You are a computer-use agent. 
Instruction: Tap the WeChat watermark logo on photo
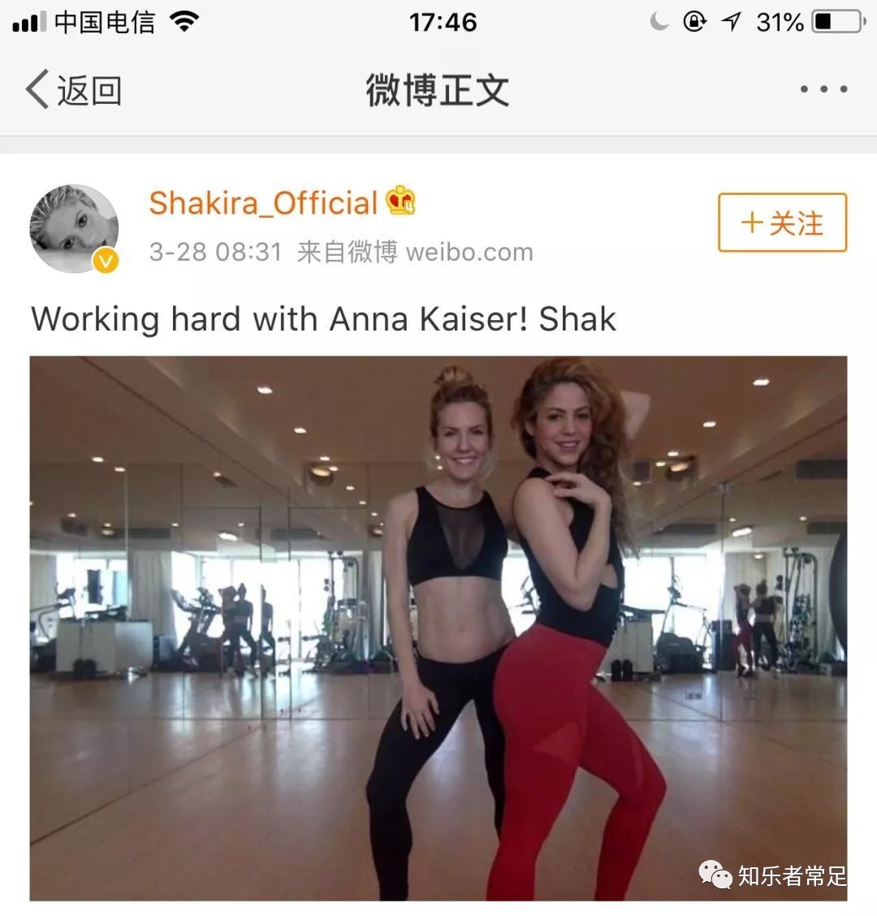pos(715,875)
